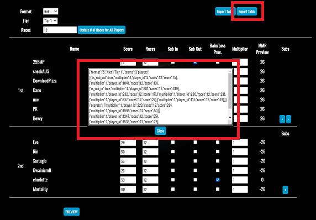Screen dimensions: 316x220
Task: Click the player name Bevvy
Action: 38,118
